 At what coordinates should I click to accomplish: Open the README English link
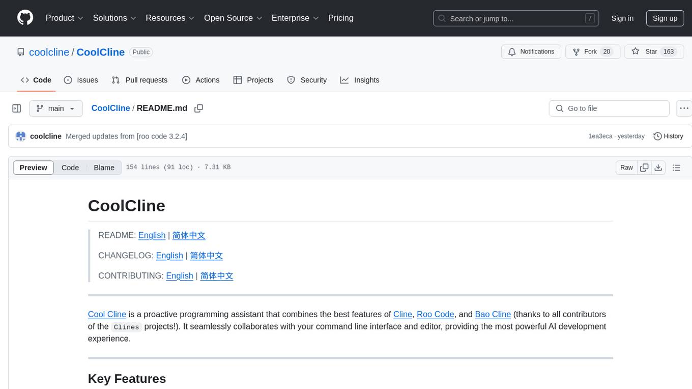point(152,235)
